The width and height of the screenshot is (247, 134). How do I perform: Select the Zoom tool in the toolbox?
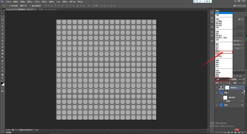[x=3, y=78]
